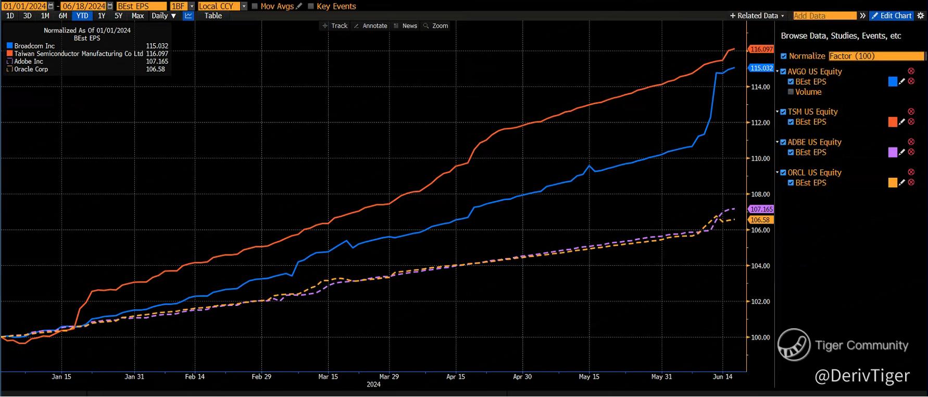
Task: Change ADBE purple line color swatch
Action: point(893,152)
